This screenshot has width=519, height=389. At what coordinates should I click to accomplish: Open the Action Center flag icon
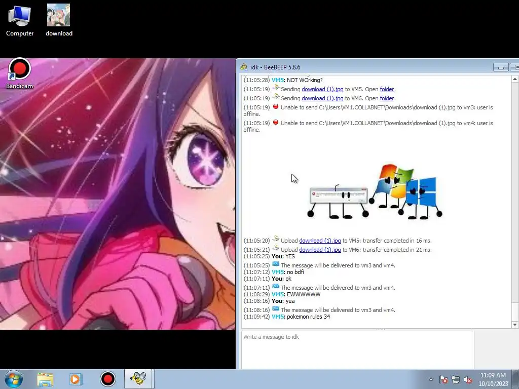tap(443, 380)
